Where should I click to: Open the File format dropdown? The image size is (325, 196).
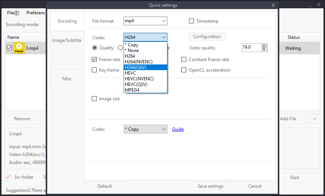[145, 21]
